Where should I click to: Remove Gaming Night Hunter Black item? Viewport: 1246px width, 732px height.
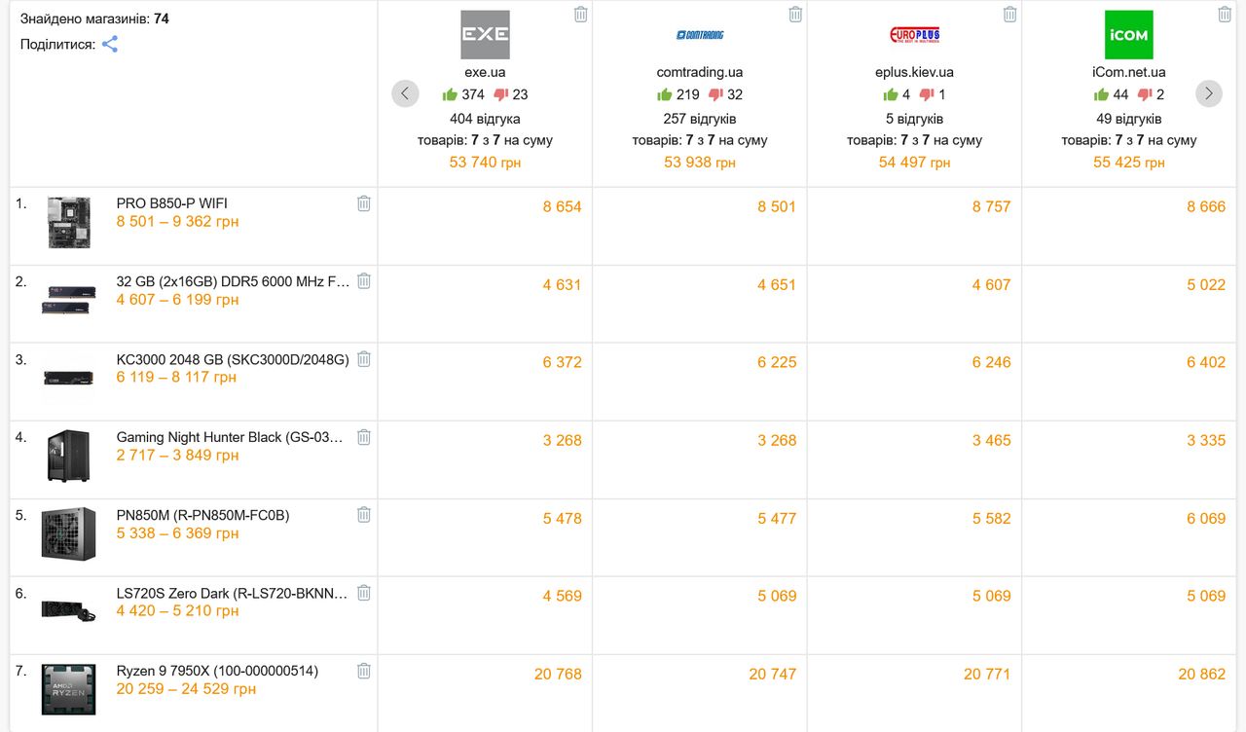(364, 436)
